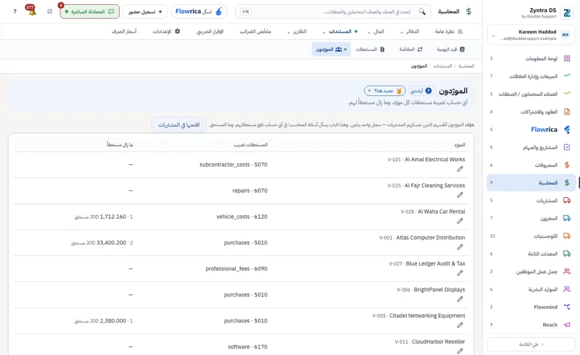Click the search magnifier icon
Viewport: 580px width, 355px height.
coord(422,11)
